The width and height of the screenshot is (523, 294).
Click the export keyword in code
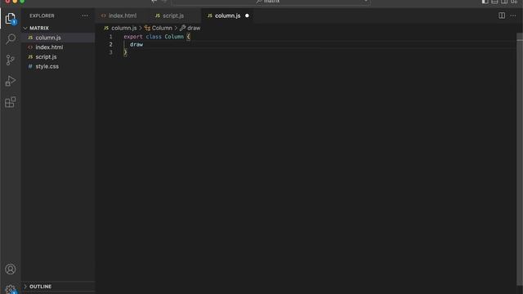click(x=133, y=37)
